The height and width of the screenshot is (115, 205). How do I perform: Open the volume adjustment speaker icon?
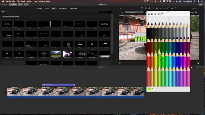click(160, 8)
